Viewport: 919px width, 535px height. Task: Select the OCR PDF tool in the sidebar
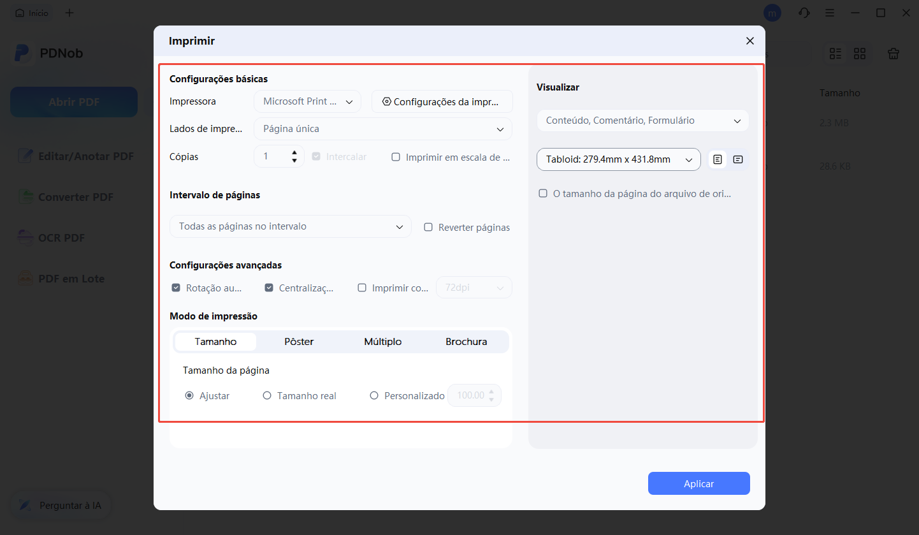[x=62, y=237]
